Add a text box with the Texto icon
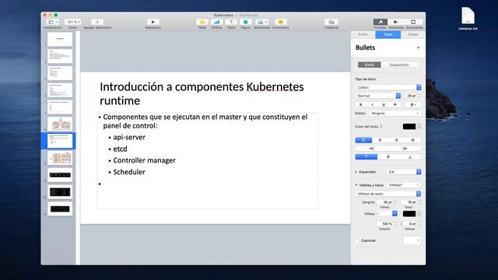Viewport: 498px width, 280px height. (231, 22)
